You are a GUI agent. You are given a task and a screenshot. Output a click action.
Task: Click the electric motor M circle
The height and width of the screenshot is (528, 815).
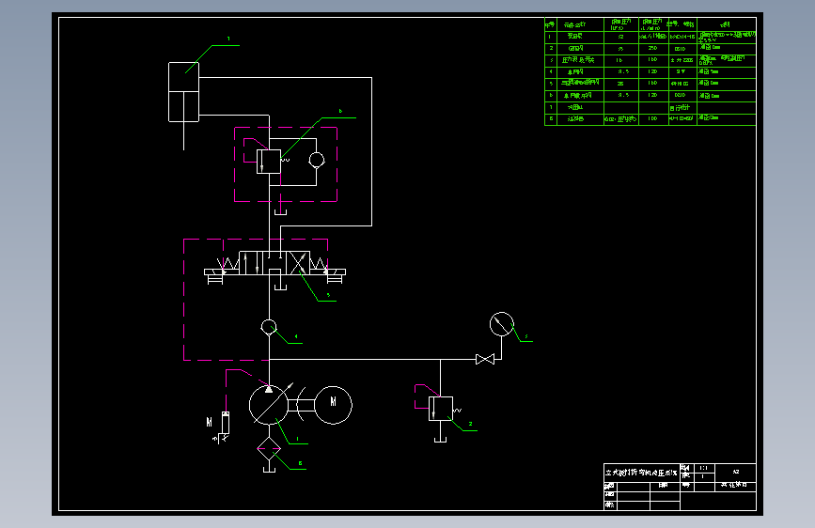333,405
